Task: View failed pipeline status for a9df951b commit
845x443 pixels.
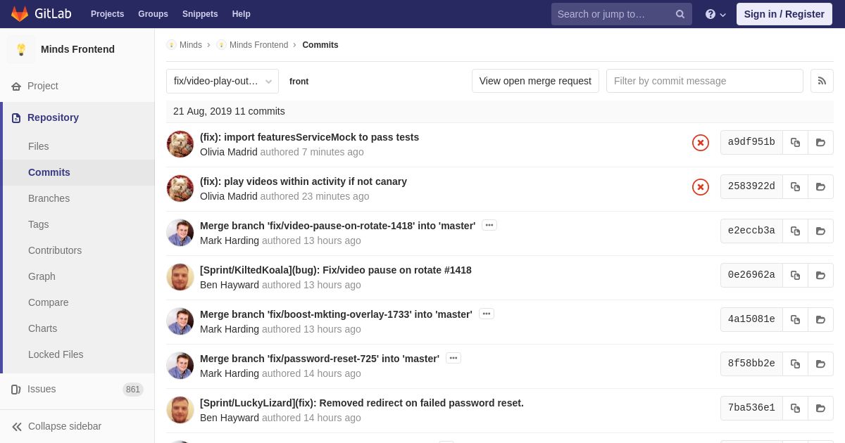Action: (701, 143)
